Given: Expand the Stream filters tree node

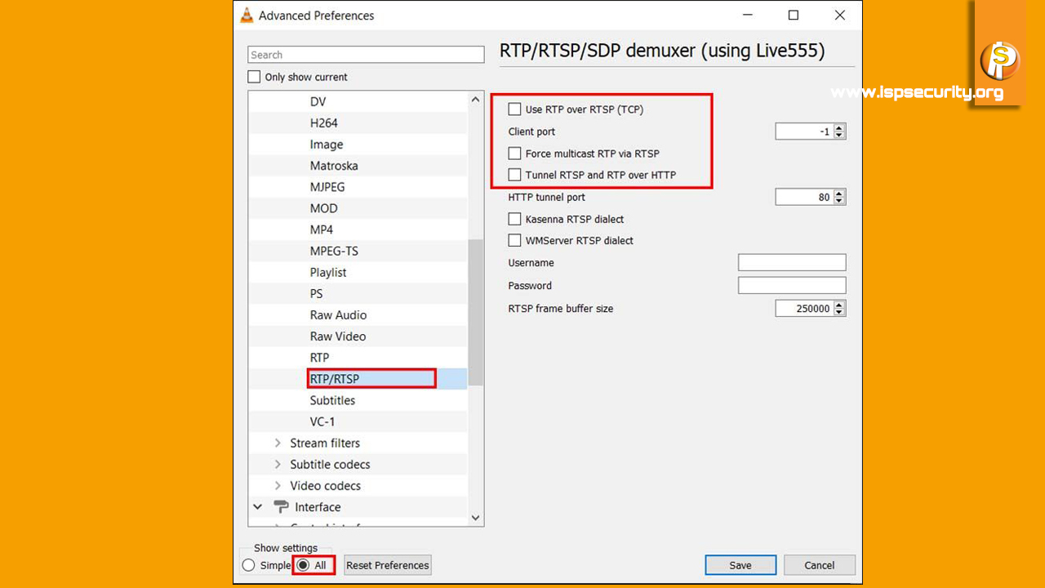Looking at the screenshot, I should point(278,443).
